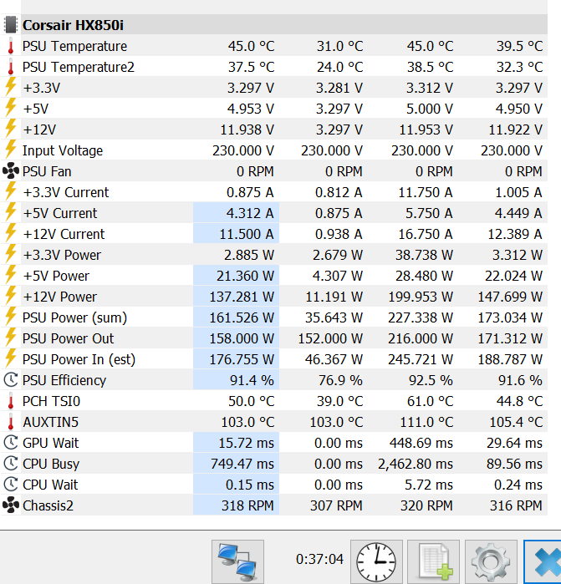Select the PSU Fan label
This screenshot has width=561, height=584.
pos(47,171)
